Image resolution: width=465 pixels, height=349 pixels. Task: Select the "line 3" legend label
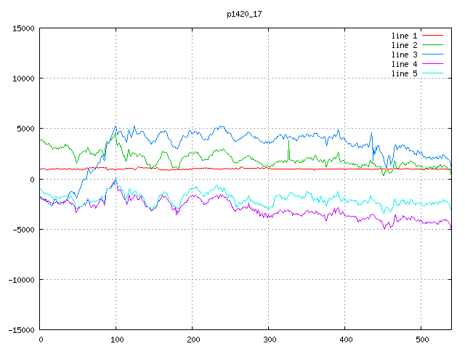pyautogui.click(x=404, y=55)
